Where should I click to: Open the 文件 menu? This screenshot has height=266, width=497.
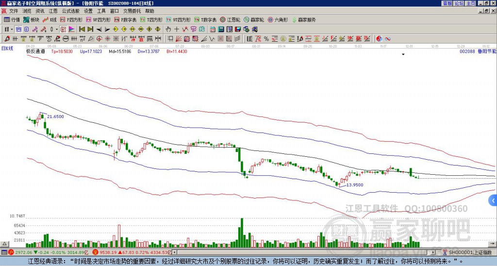pyautogui.click(x=14, y=11)
